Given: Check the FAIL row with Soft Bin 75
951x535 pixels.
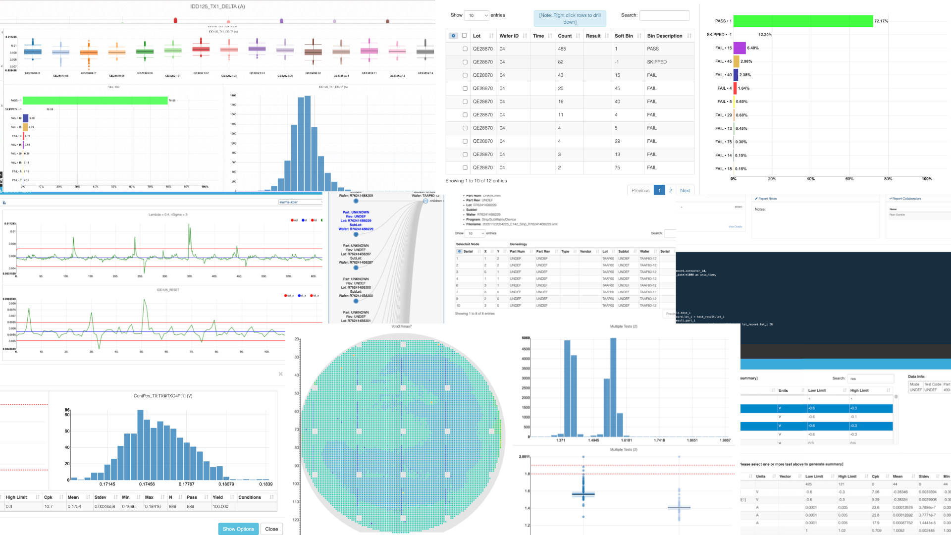Looking at the screenshot, I should point(465,167).
